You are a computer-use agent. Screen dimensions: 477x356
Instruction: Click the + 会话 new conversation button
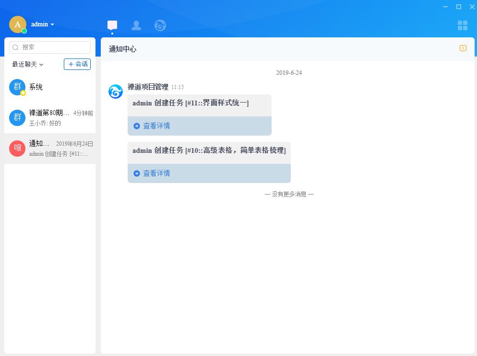pyautogui.click(x=77, y=64)
